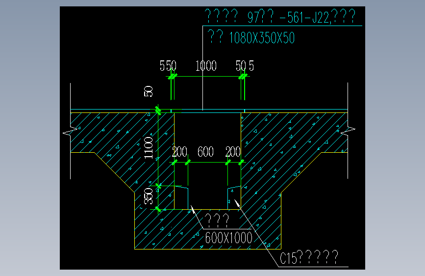Click the 600X1000 callout text
The width and height of the screenshot is (425, 276).
point(229,238)
